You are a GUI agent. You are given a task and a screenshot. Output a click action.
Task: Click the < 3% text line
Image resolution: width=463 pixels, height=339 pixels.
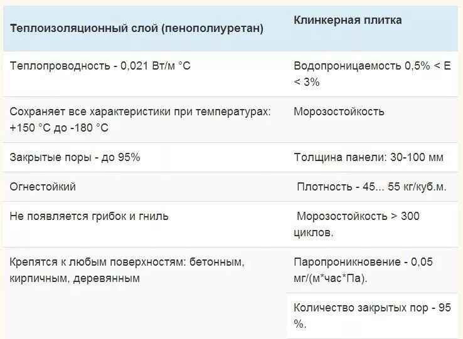[307, 82]
